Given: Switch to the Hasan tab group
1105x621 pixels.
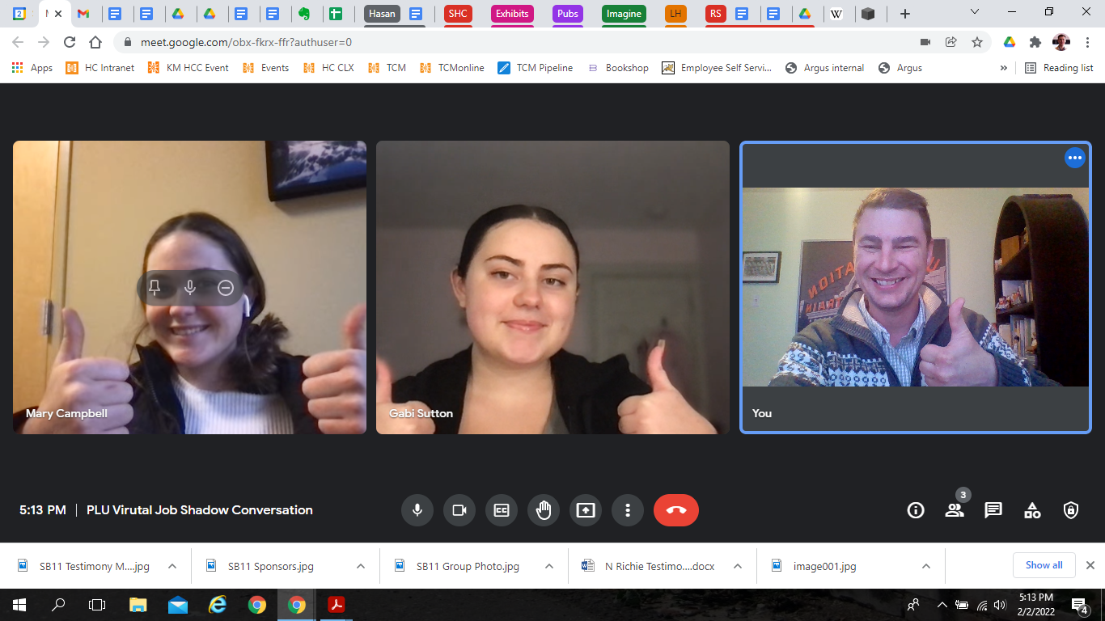Looking at the screenshot, I should coord(382,14).
